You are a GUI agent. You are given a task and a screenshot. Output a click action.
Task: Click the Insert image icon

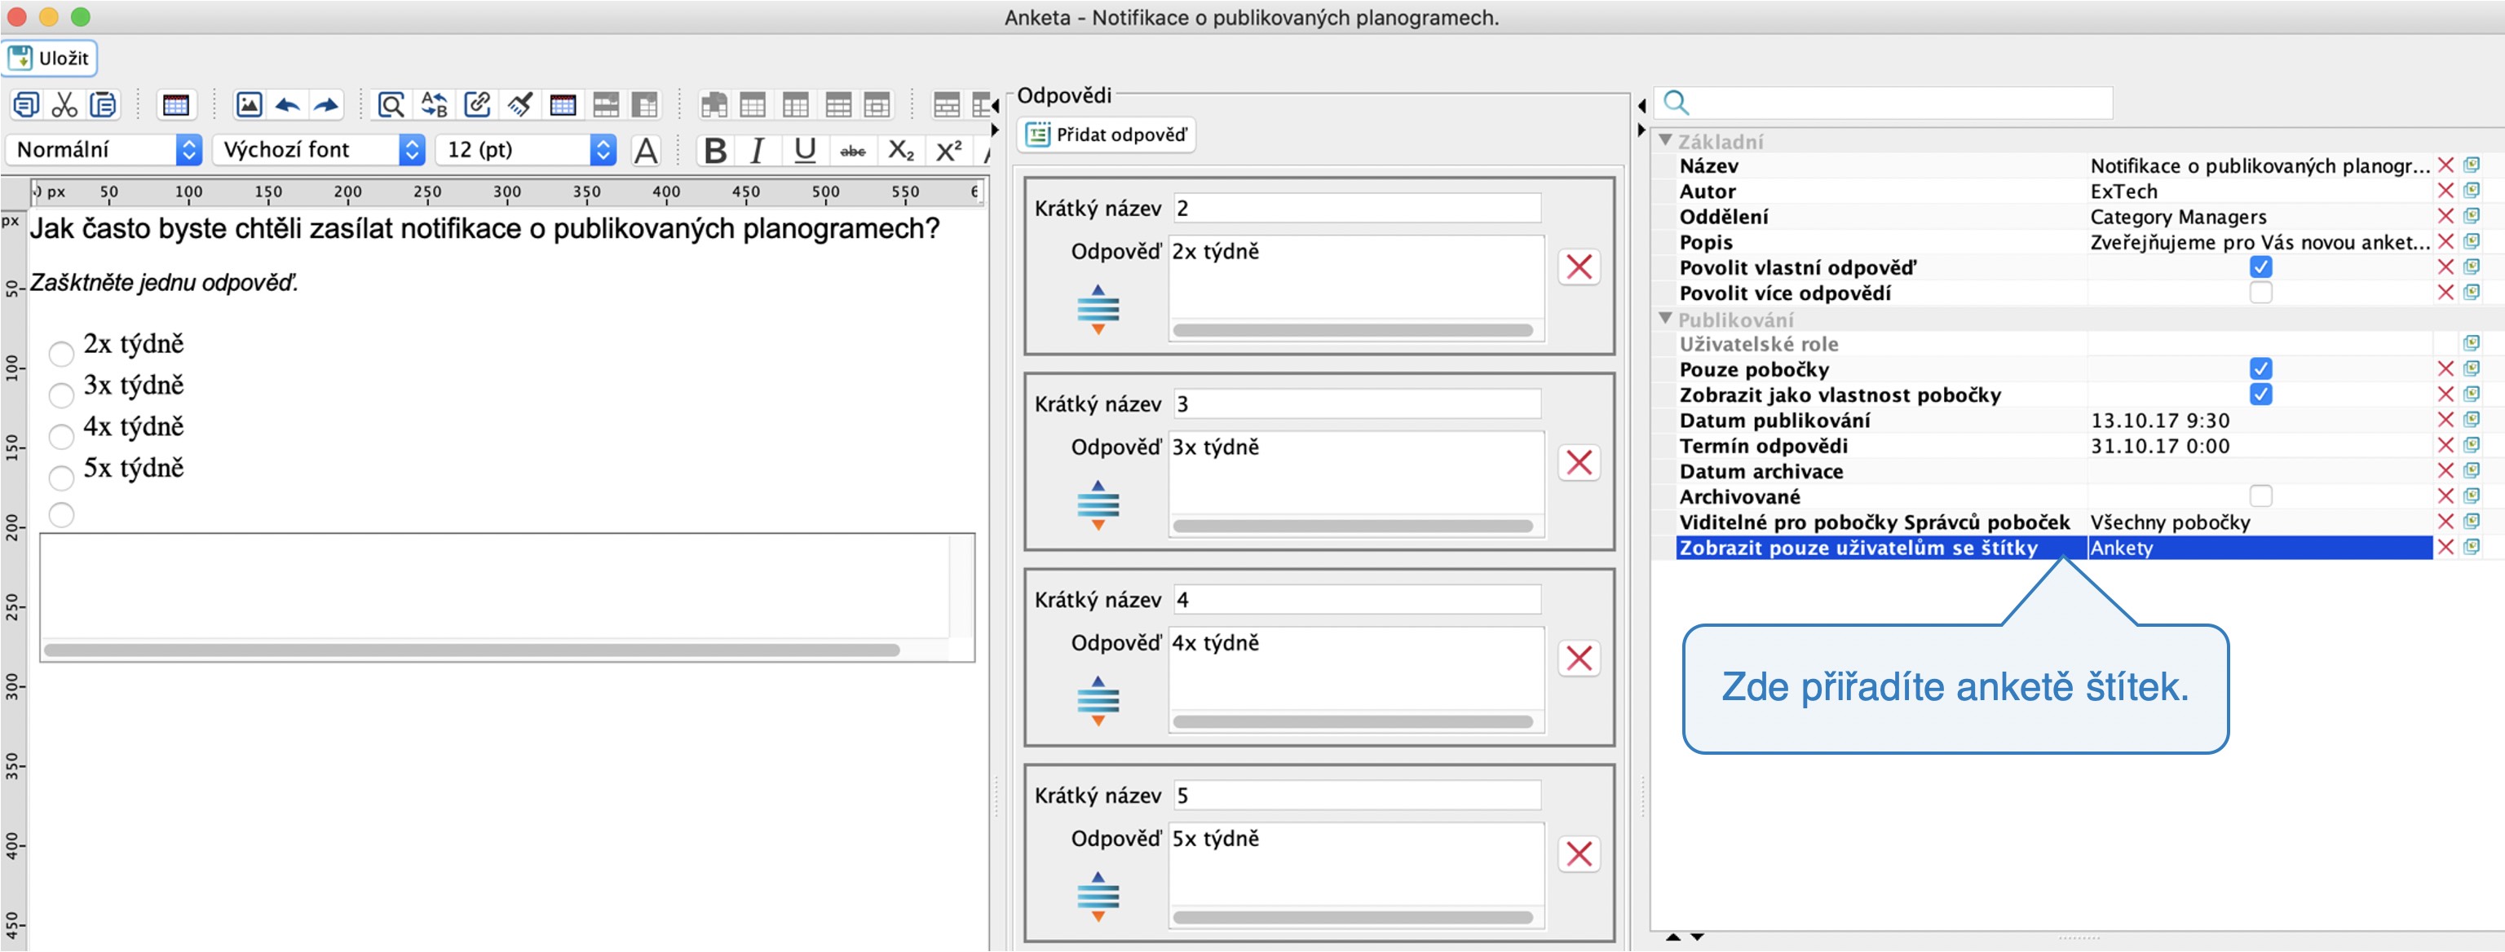(x=249, y=104)
